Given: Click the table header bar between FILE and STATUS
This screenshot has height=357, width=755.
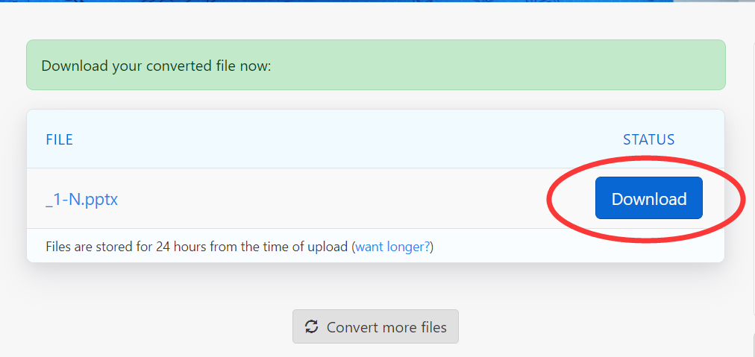Looking at the screenshot, I should pyautogui.click(x=347, y=139).
